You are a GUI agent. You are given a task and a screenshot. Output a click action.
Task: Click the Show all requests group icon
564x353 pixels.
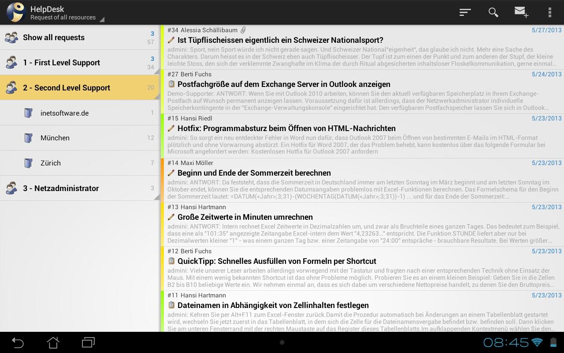click(11, 38)
